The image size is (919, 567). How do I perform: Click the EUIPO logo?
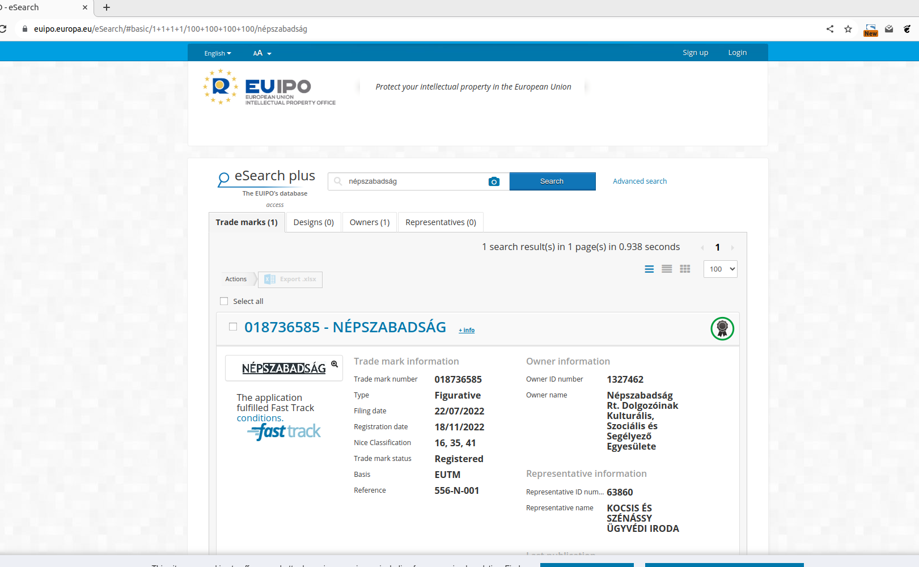[269, 87]
